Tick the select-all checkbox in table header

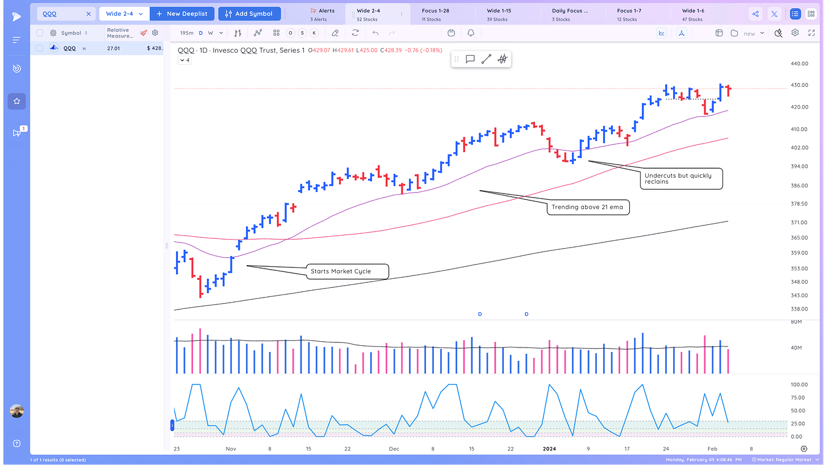coord(39,33)
